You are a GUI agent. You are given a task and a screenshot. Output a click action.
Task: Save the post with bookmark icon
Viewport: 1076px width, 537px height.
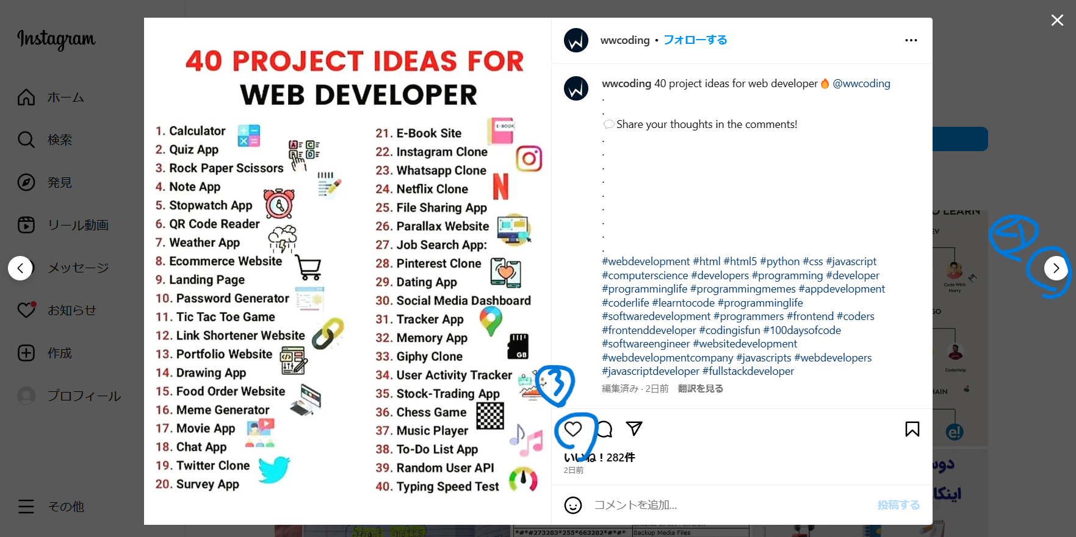(x=912, y=429)
